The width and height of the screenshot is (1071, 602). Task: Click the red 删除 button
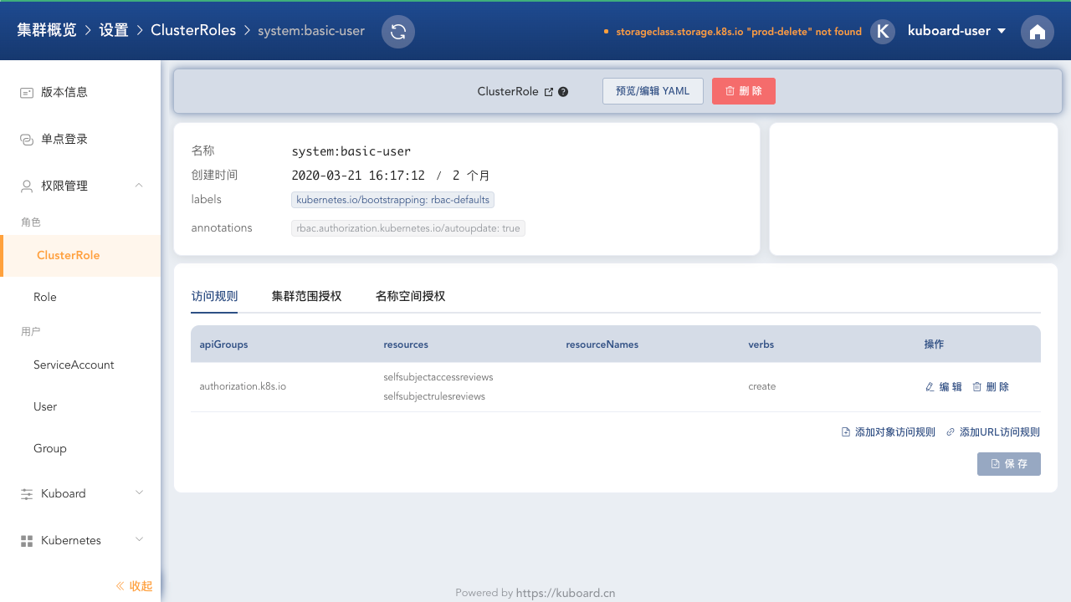[x=744, y=91]
